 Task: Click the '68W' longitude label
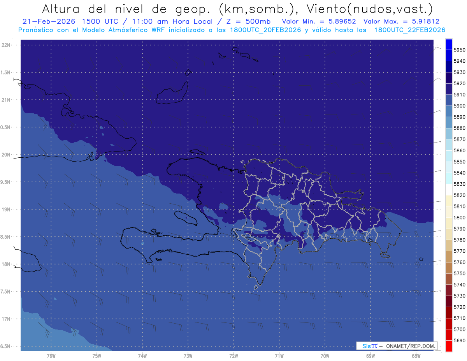416,356
